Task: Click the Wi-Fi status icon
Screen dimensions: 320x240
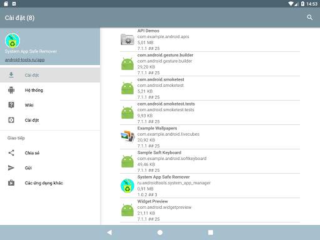Action: point(291,4)
